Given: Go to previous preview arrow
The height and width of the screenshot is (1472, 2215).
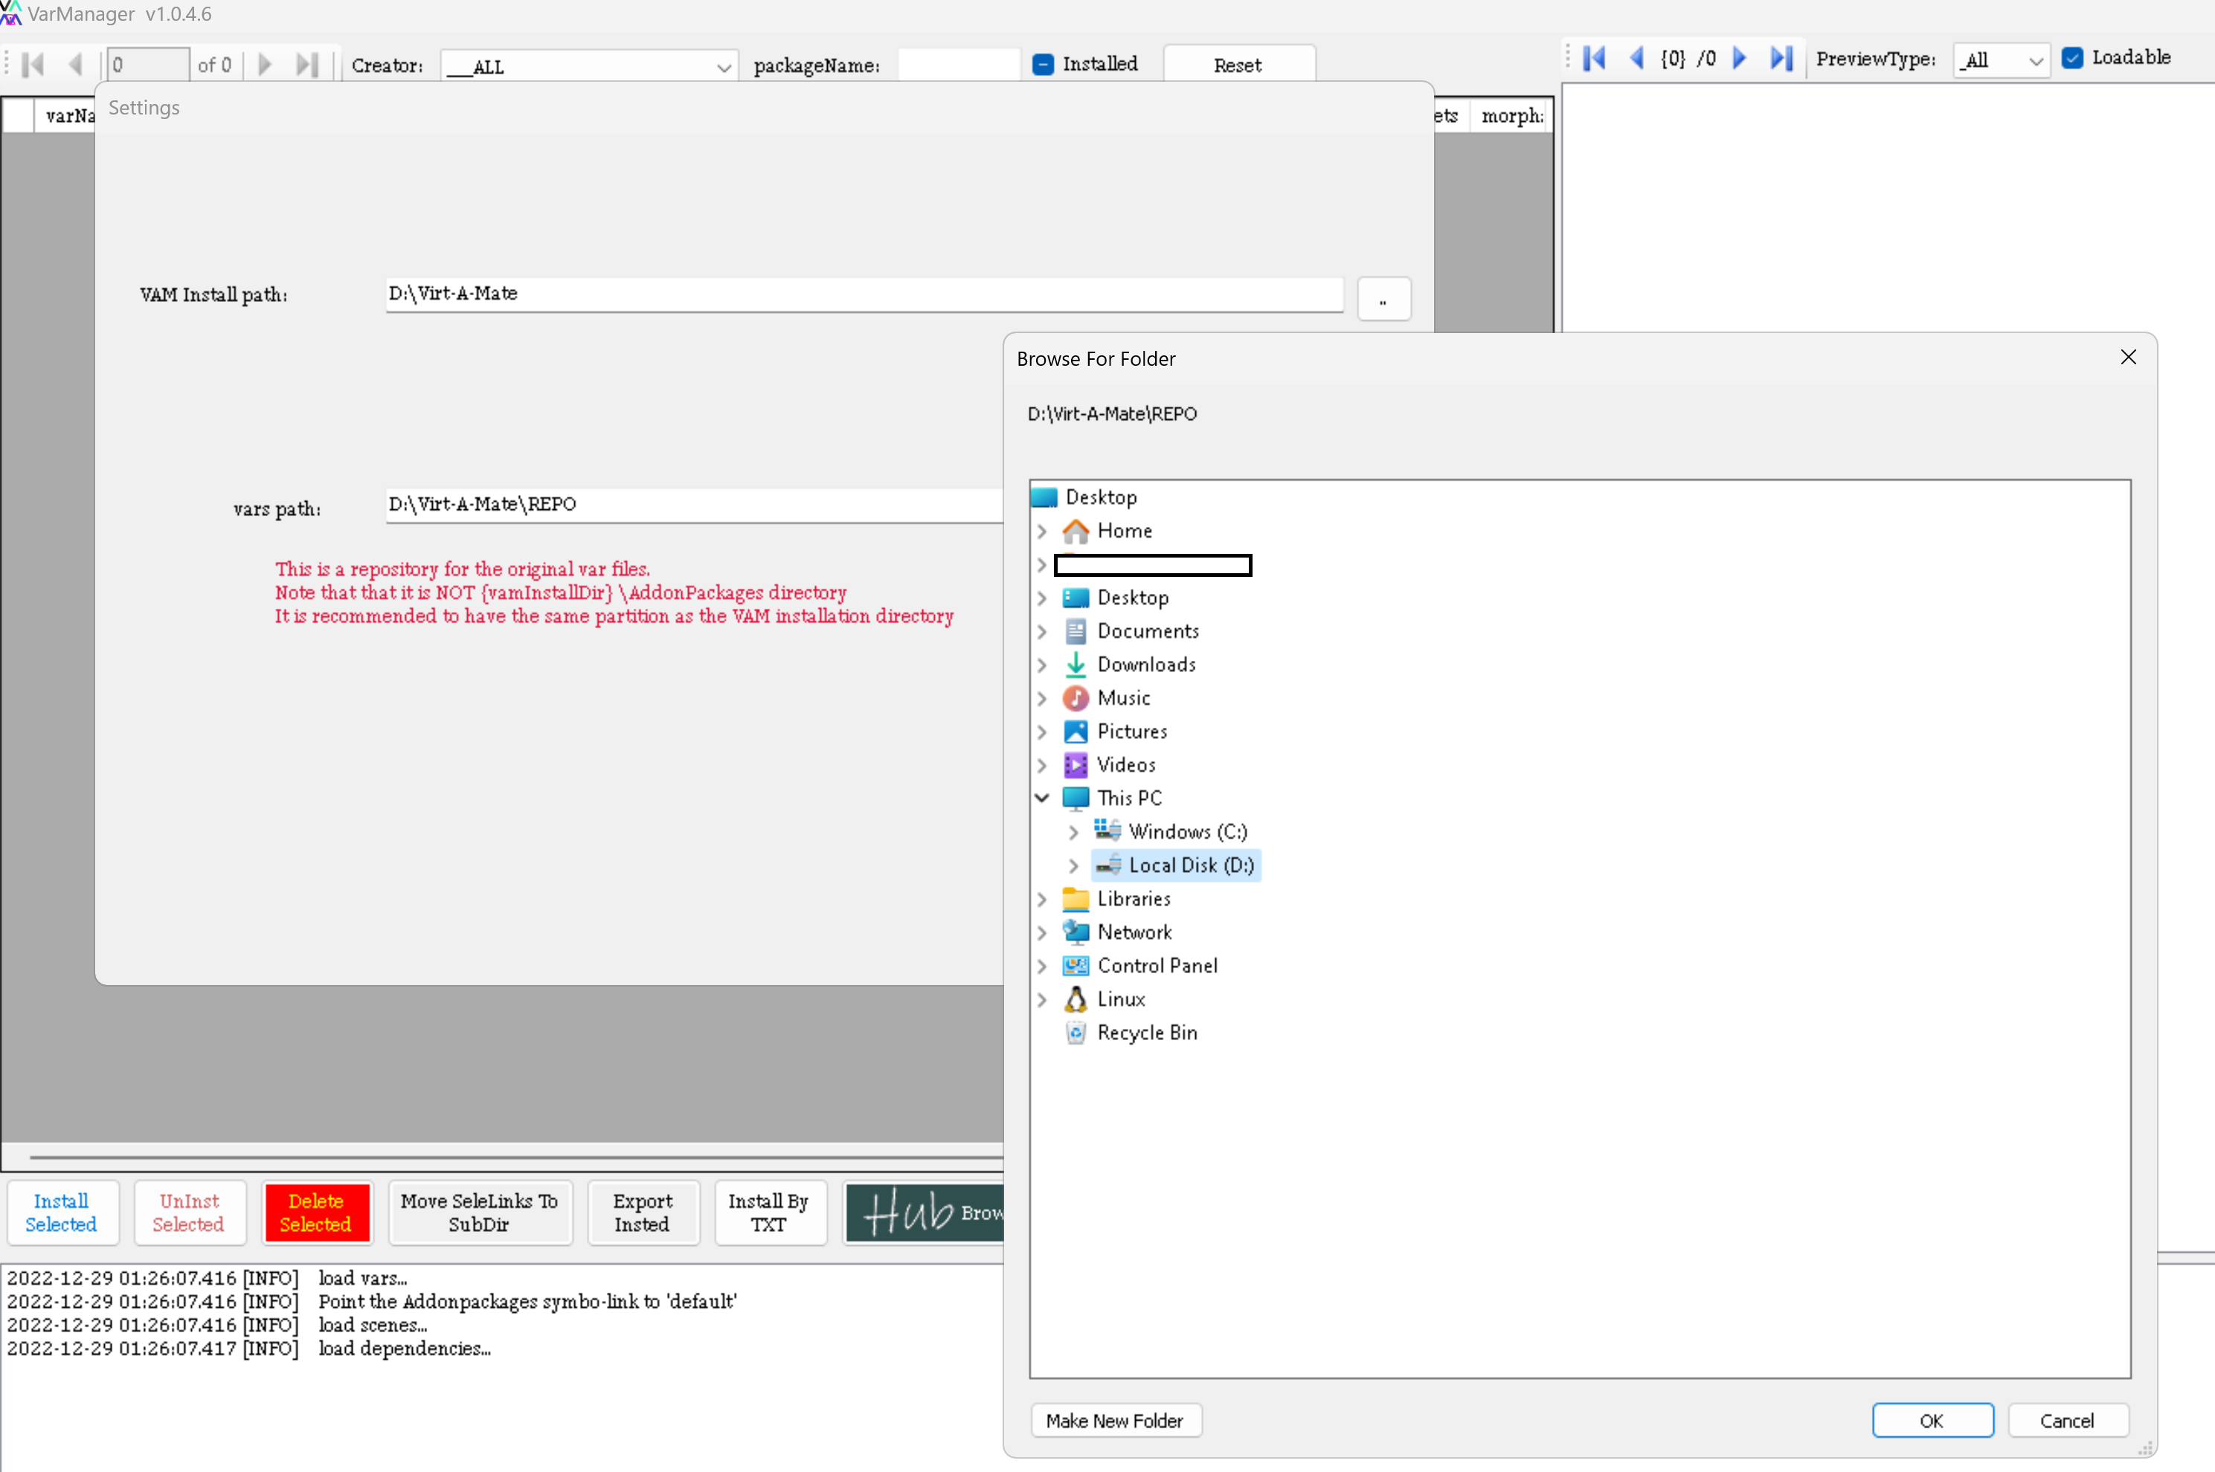Looking at the screenshot, I should pos(1636,58).
